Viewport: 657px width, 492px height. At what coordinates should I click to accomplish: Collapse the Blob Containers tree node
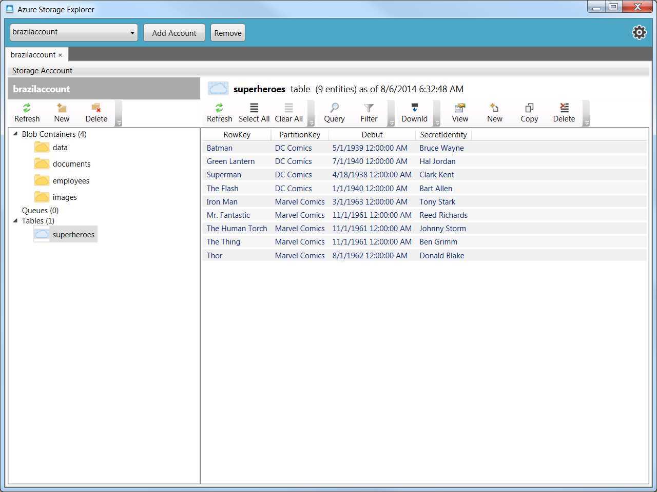pyautogui.click(x=15, y=134)
